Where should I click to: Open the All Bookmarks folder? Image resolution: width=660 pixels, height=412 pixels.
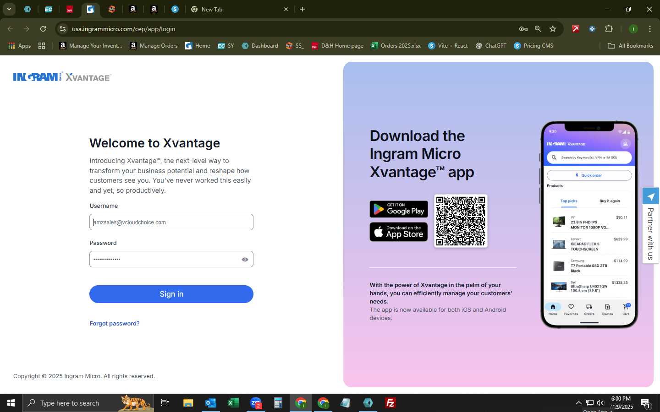tap(630, 46)
